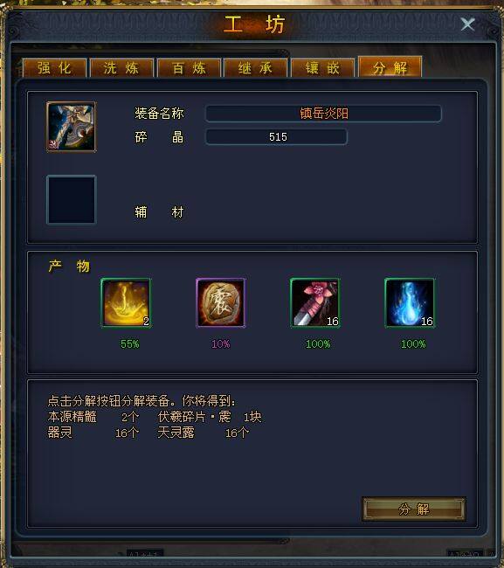
Task: Open the 洗炼 tab
Action: pos(121,68)
